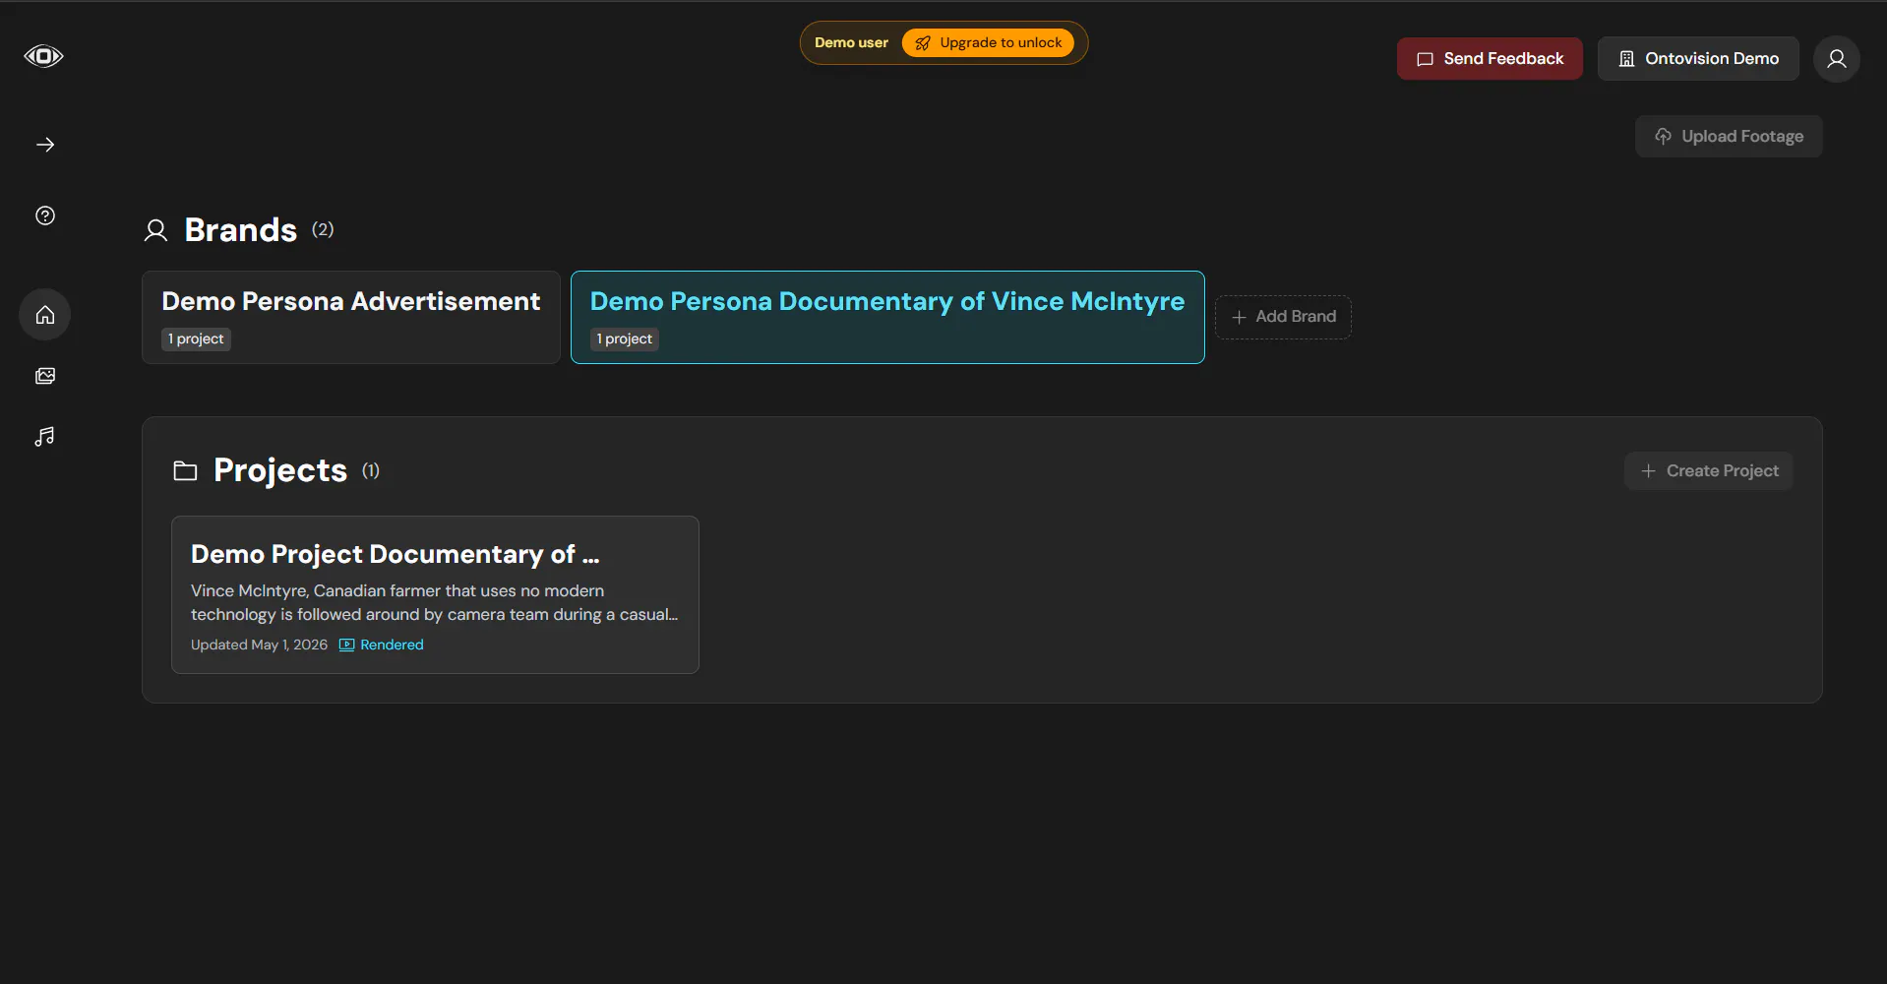
Task: Click the Upload Footage button
Action: (1729, 137)
